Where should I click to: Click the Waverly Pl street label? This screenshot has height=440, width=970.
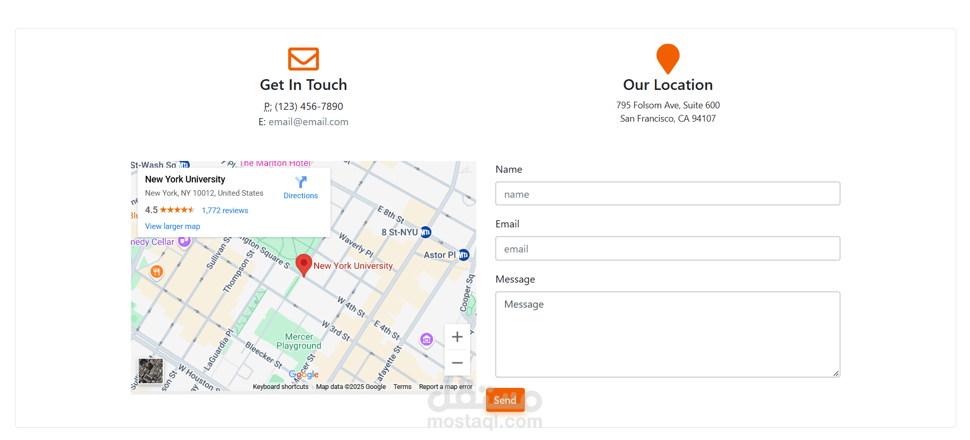(x=357, y=245)
